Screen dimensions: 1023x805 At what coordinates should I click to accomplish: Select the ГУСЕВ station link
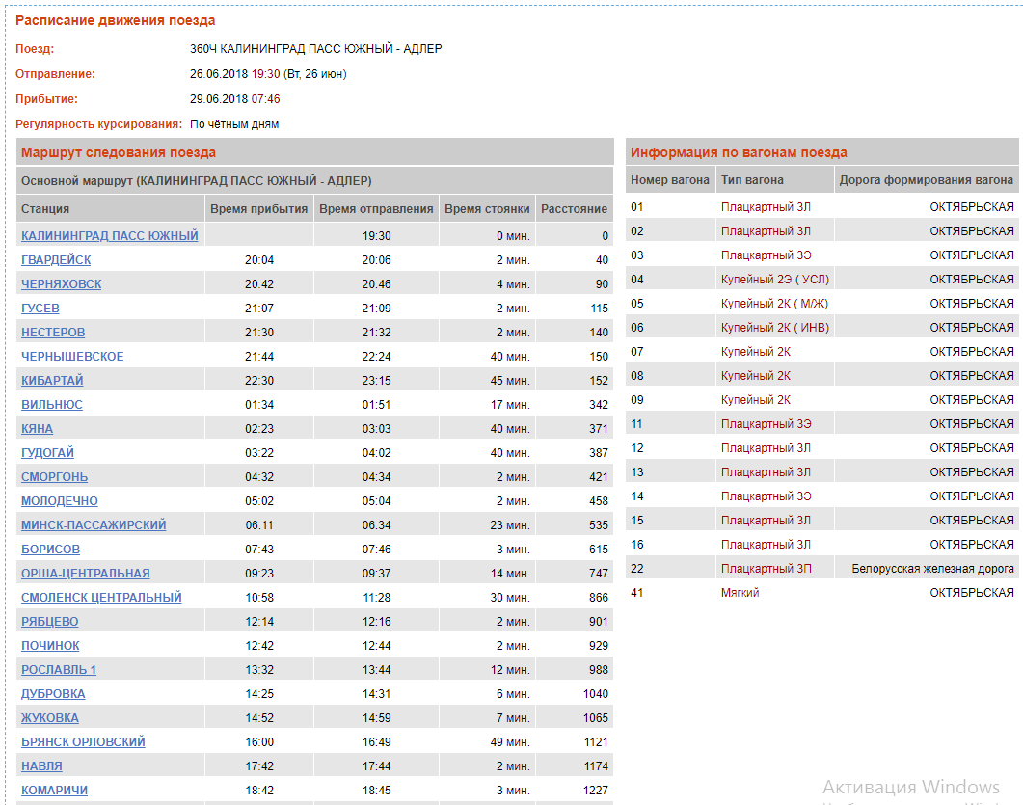40,309
